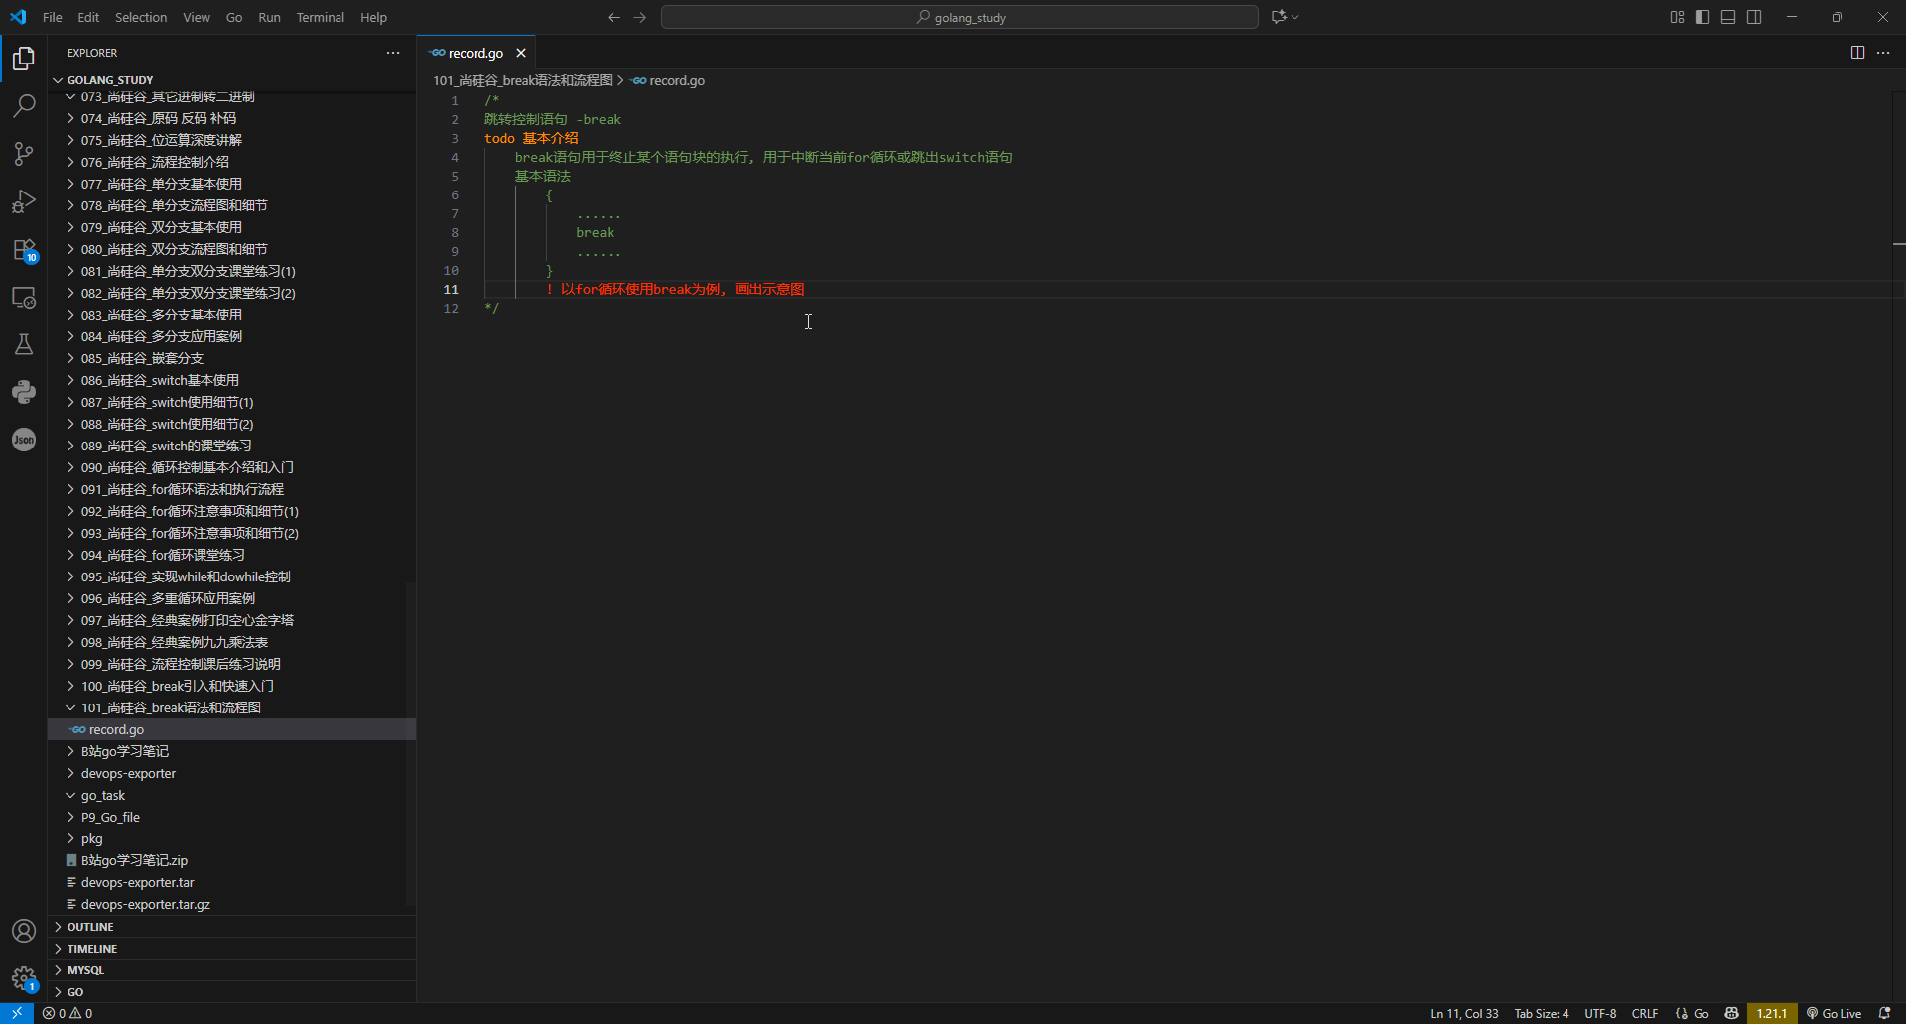Click the remote window indicator in status bar
1906x1024 pixels.
[17, 1013]
